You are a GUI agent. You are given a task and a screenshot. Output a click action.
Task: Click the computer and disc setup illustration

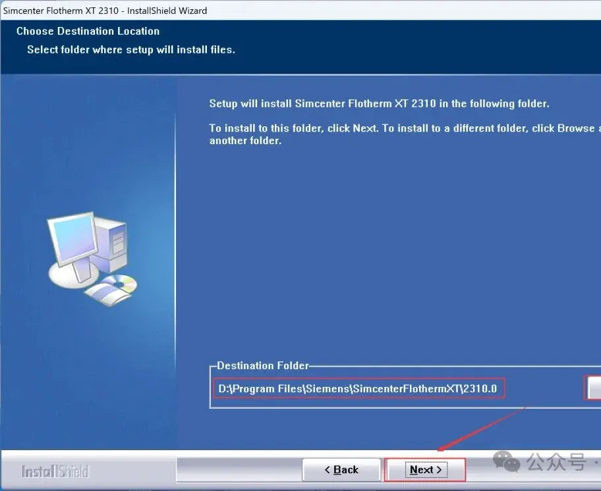pyautogui.click(x=92, y=259)
